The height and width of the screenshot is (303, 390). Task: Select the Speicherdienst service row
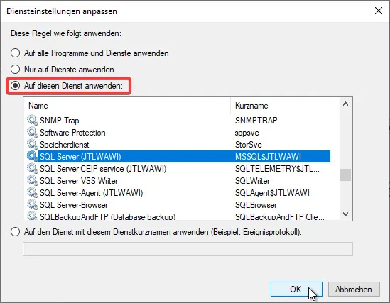[x=178, y=145]
